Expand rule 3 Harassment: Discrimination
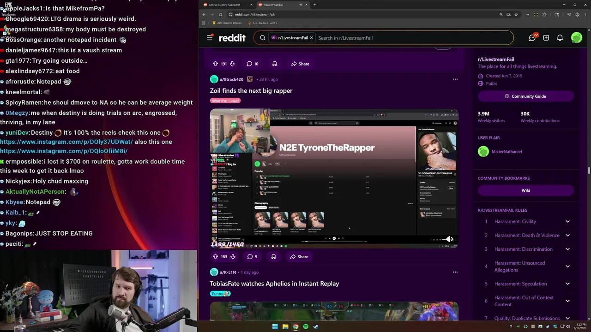Screen dimensions: 591x332 567,249
